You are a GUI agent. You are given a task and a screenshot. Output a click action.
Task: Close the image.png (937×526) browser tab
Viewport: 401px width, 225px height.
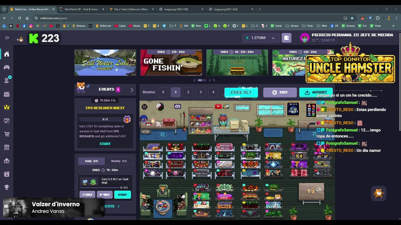pos(252,9)
